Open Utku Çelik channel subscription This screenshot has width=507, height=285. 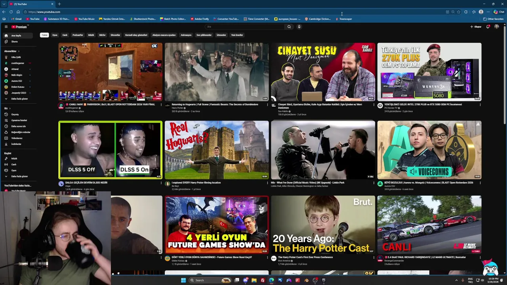click(x=16, y=57)
